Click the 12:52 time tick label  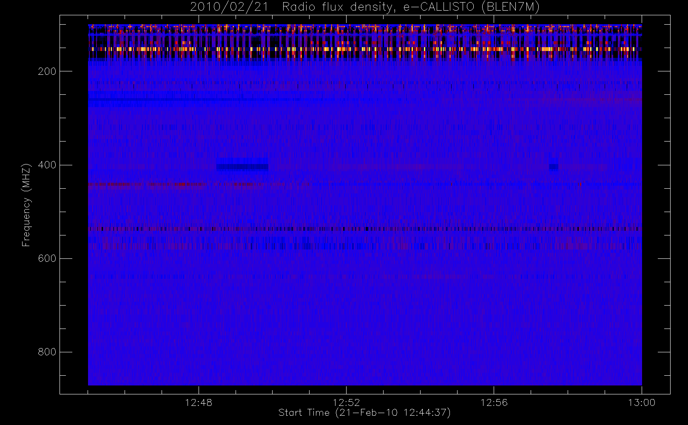(x=346, y=402)
